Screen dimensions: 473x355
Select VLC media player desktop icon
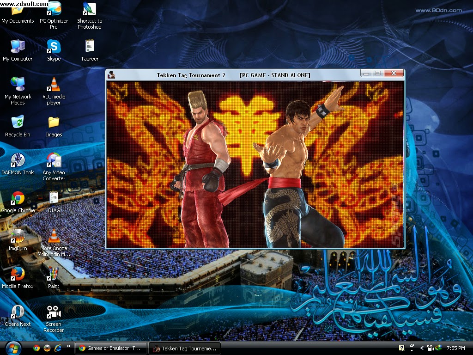coord(54,91)
